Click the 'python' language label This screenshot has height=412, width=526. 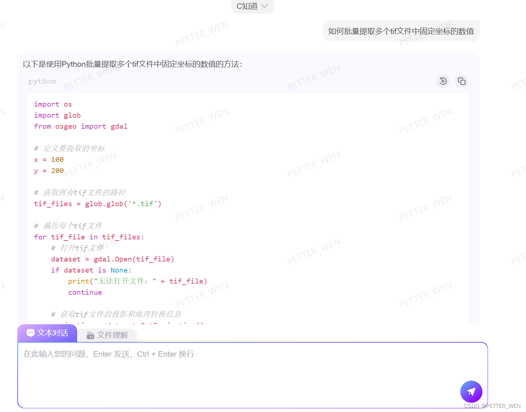point(42,81)
